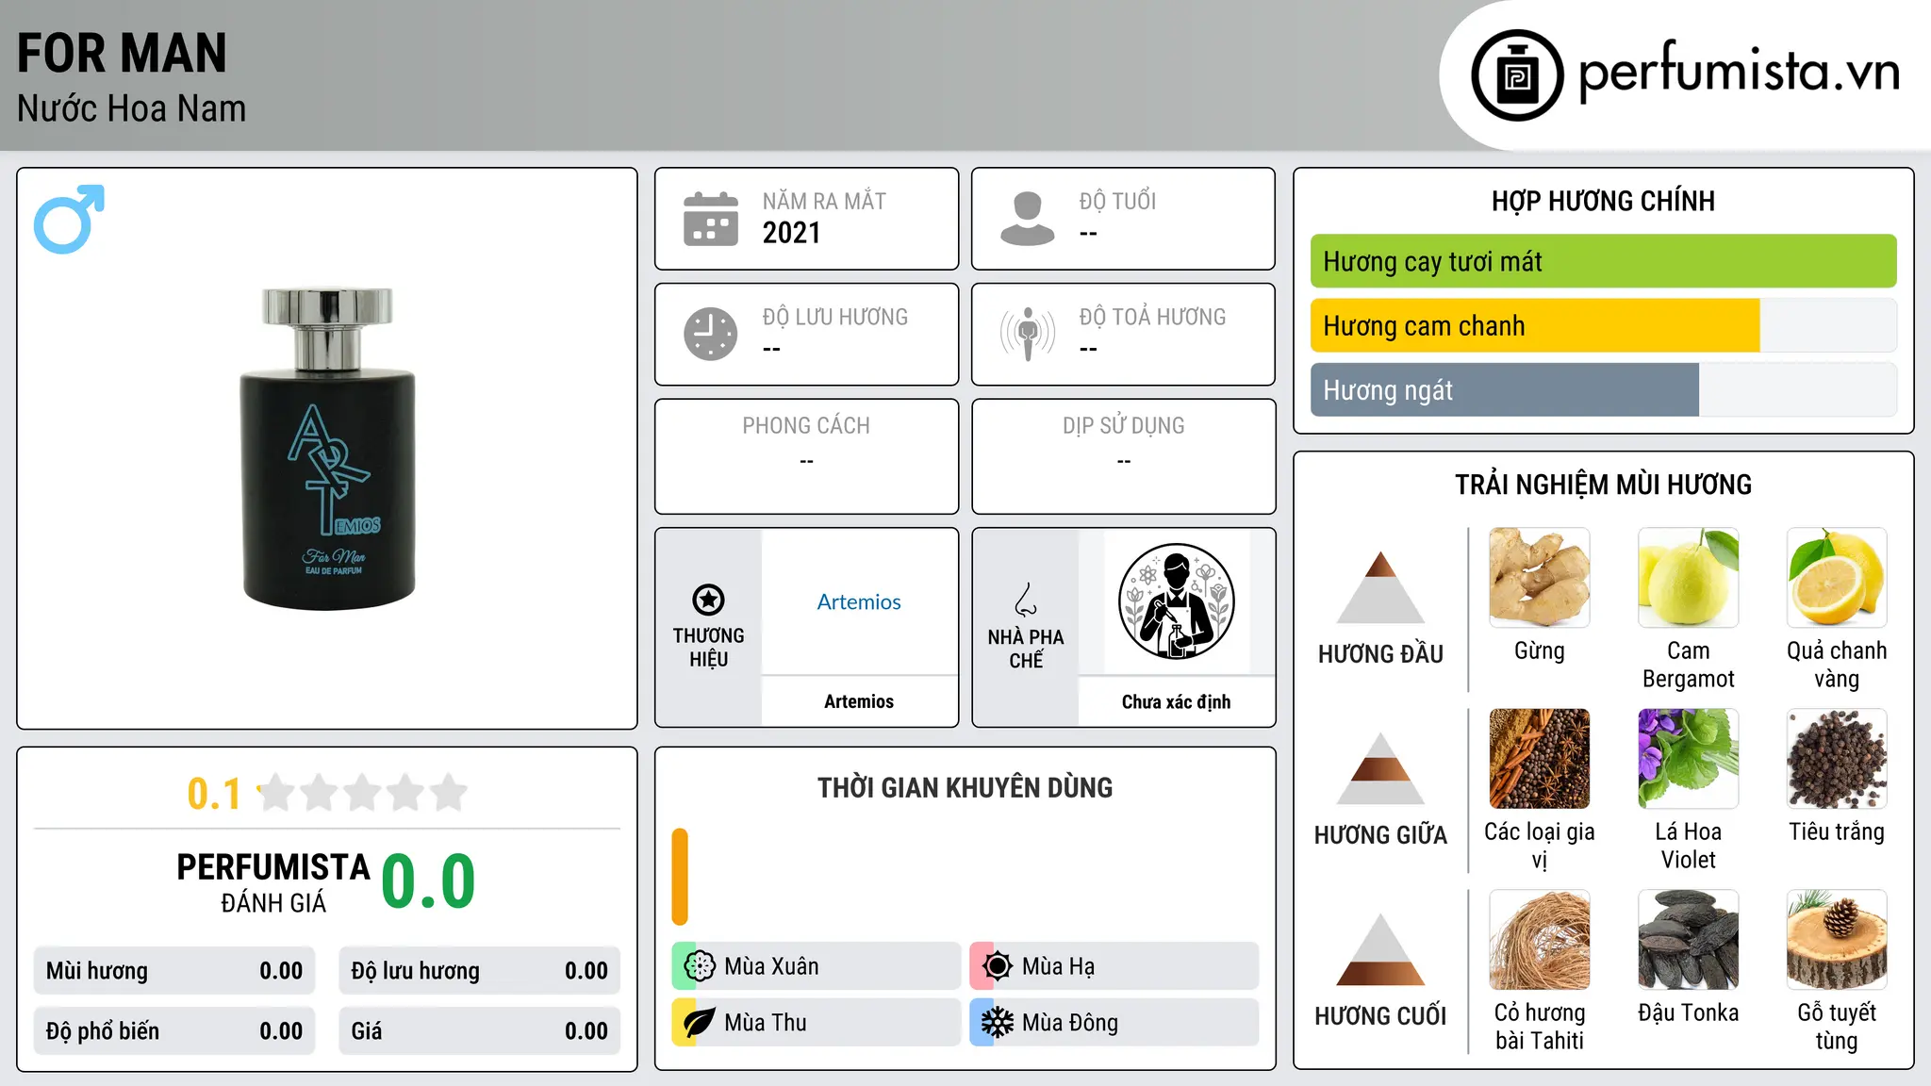The image size is (1931, 1086).
Task: Click the Nước Hoa Nam subtitle
Action: [x=132, y=108]
